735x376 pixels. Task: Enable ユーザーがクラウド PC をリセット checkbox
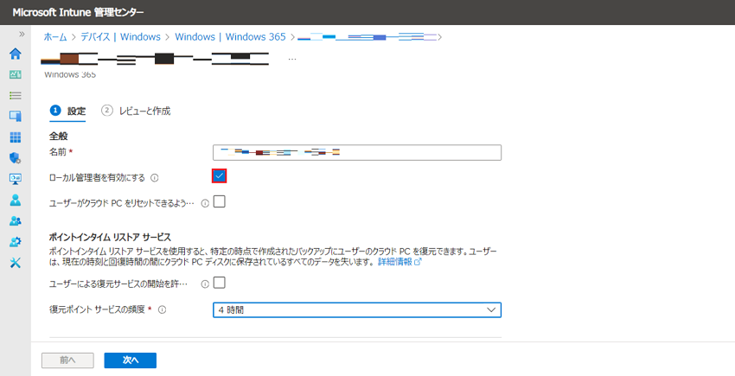(219, 202)
